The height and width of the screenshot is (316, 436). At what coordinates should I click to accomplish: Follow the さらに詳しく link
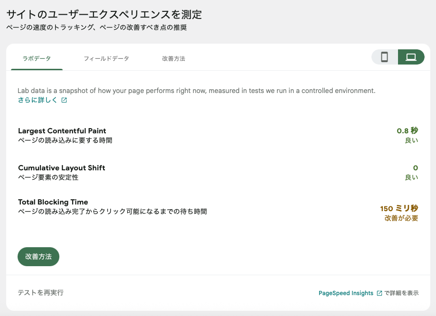[x=38, y=100]
